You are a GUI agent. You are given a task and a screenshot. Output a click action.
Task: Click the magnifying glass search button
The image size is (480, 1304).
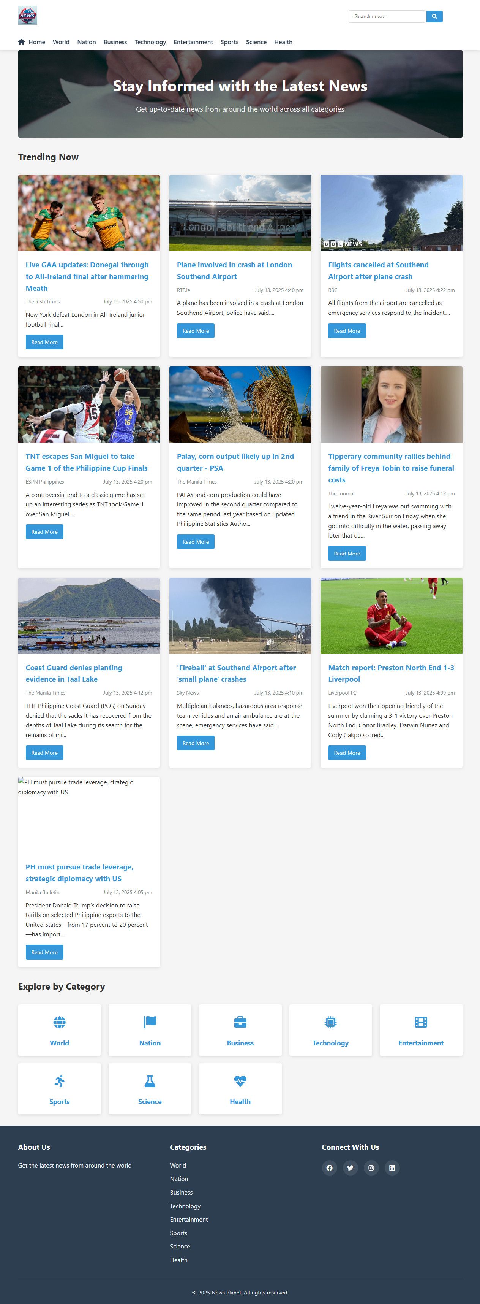pos(434,16)
